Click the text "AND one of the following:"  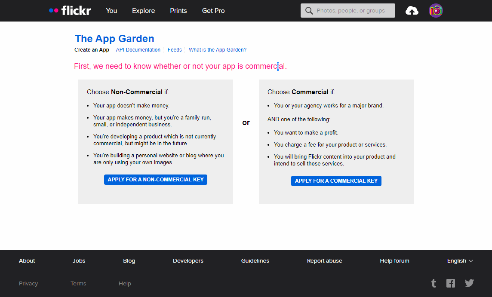(x=299, y=119)
